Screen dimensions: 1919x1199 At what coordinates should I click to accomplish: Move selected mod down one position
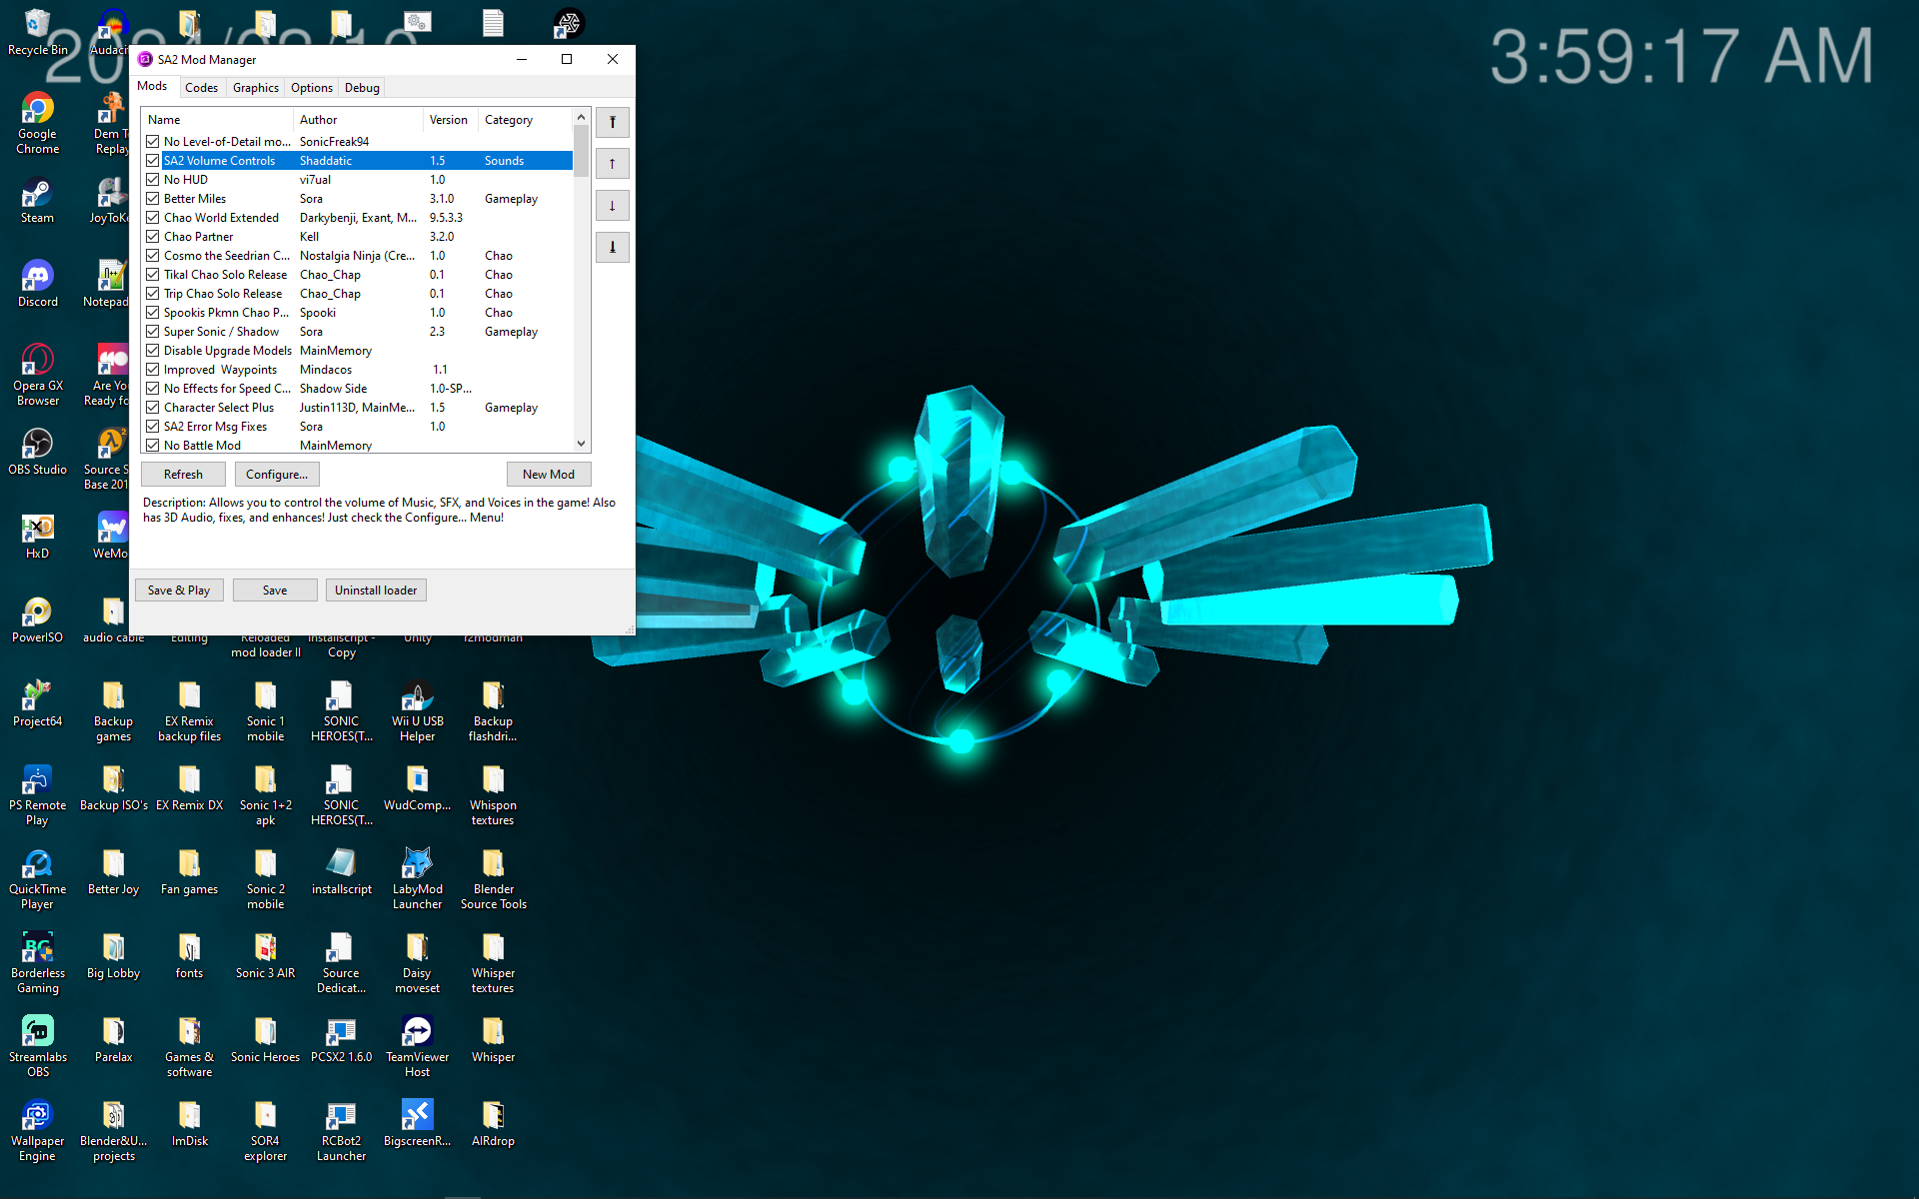[612, 206]
